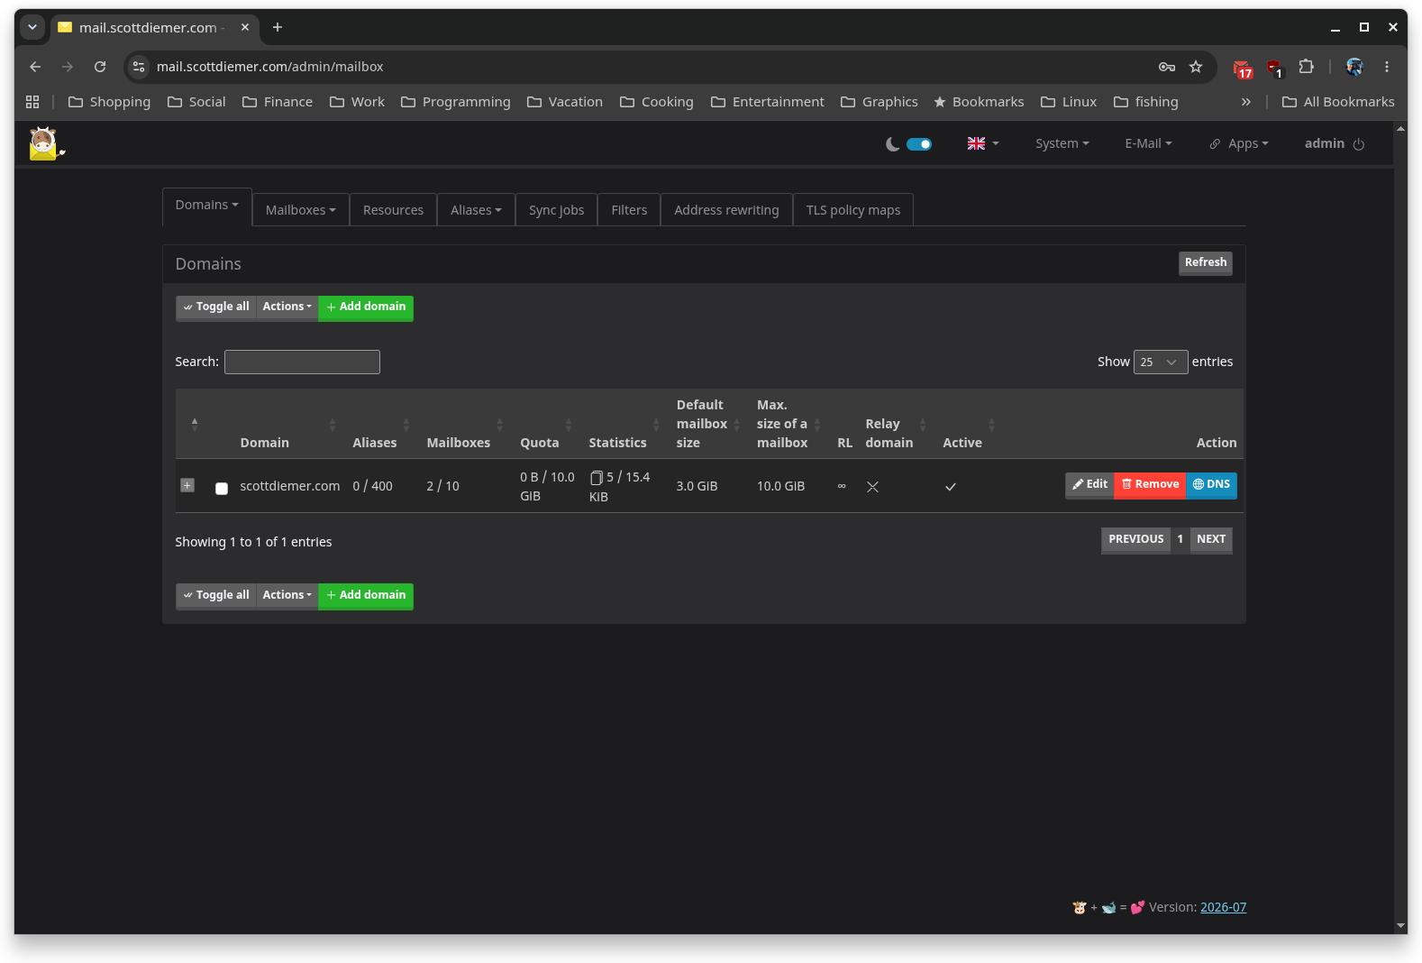Edit the scottdiemer.com domain
1422x963 pixels.
(x=1089, y=485)
